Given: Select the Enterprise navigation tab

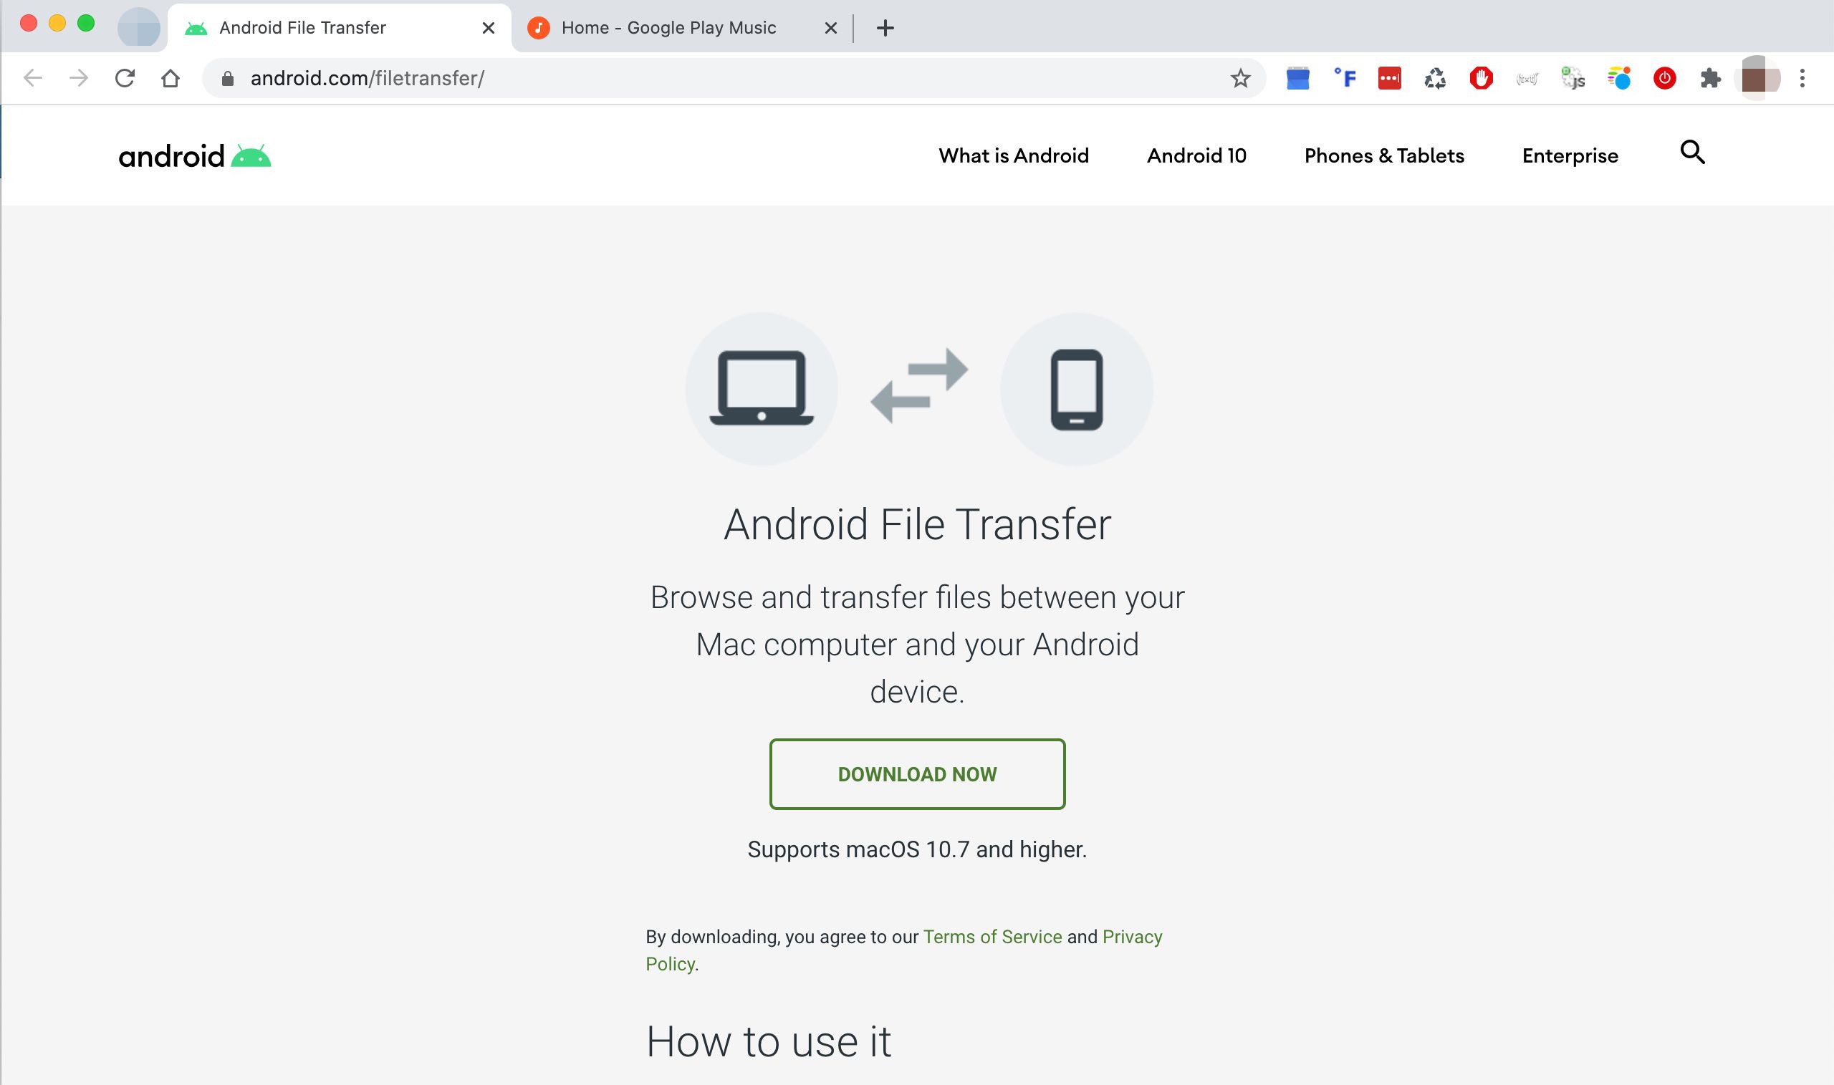Looking at the screenshot, I should [1570, 155].
